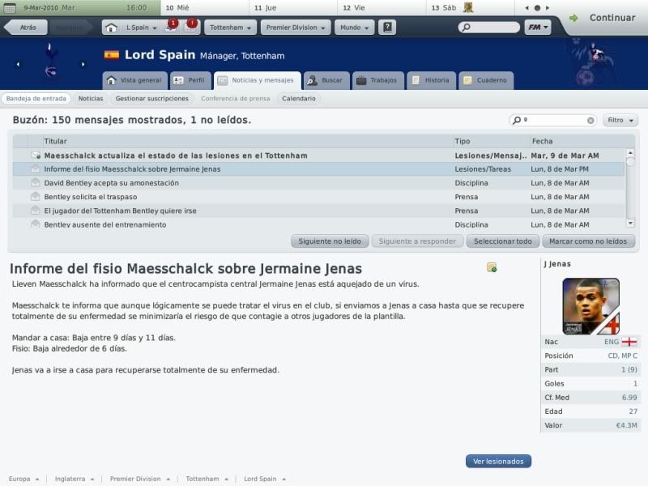Click the Tottenham cockerel graphic at top right
Viewport: 648px width, 486px height.
[594, 62]
